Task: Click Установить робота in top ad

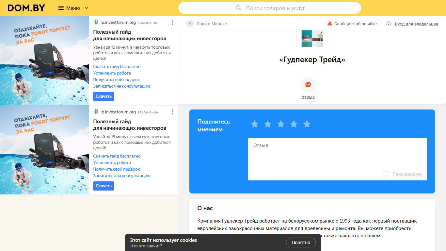Action: [x=112, y=73]
